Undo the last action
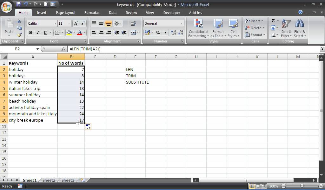This screenshot has width=325, height=190. pyautogui.click(x=25, y=4)
